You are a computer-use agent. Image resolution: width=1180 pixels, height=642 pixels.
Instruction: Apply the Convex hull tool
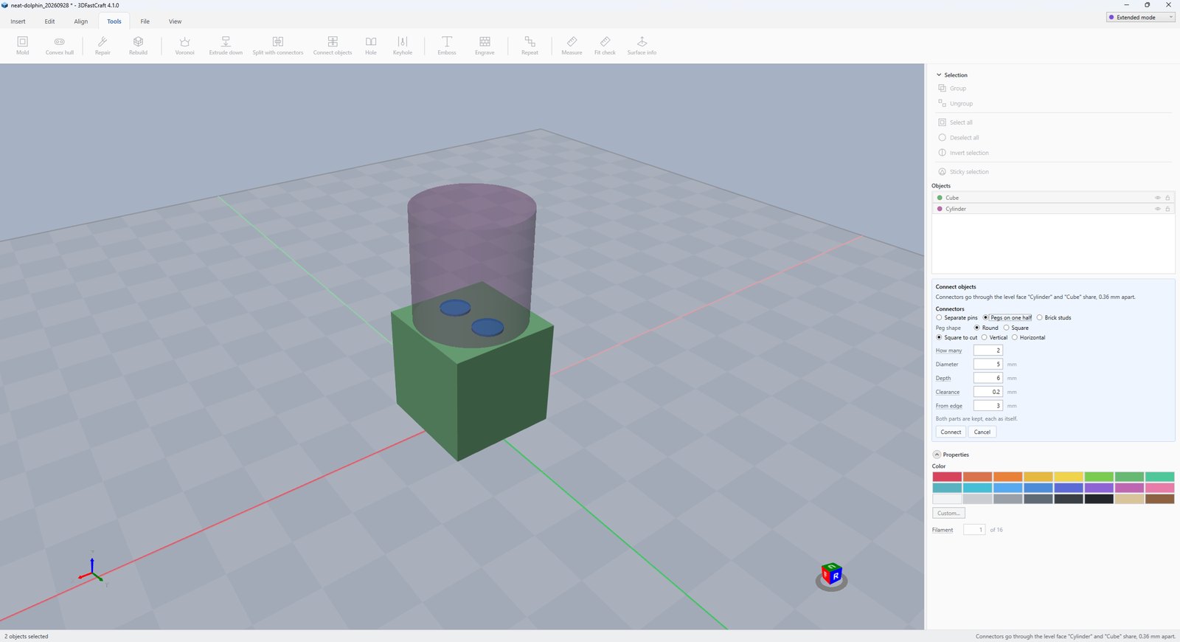tap(60, 46)
